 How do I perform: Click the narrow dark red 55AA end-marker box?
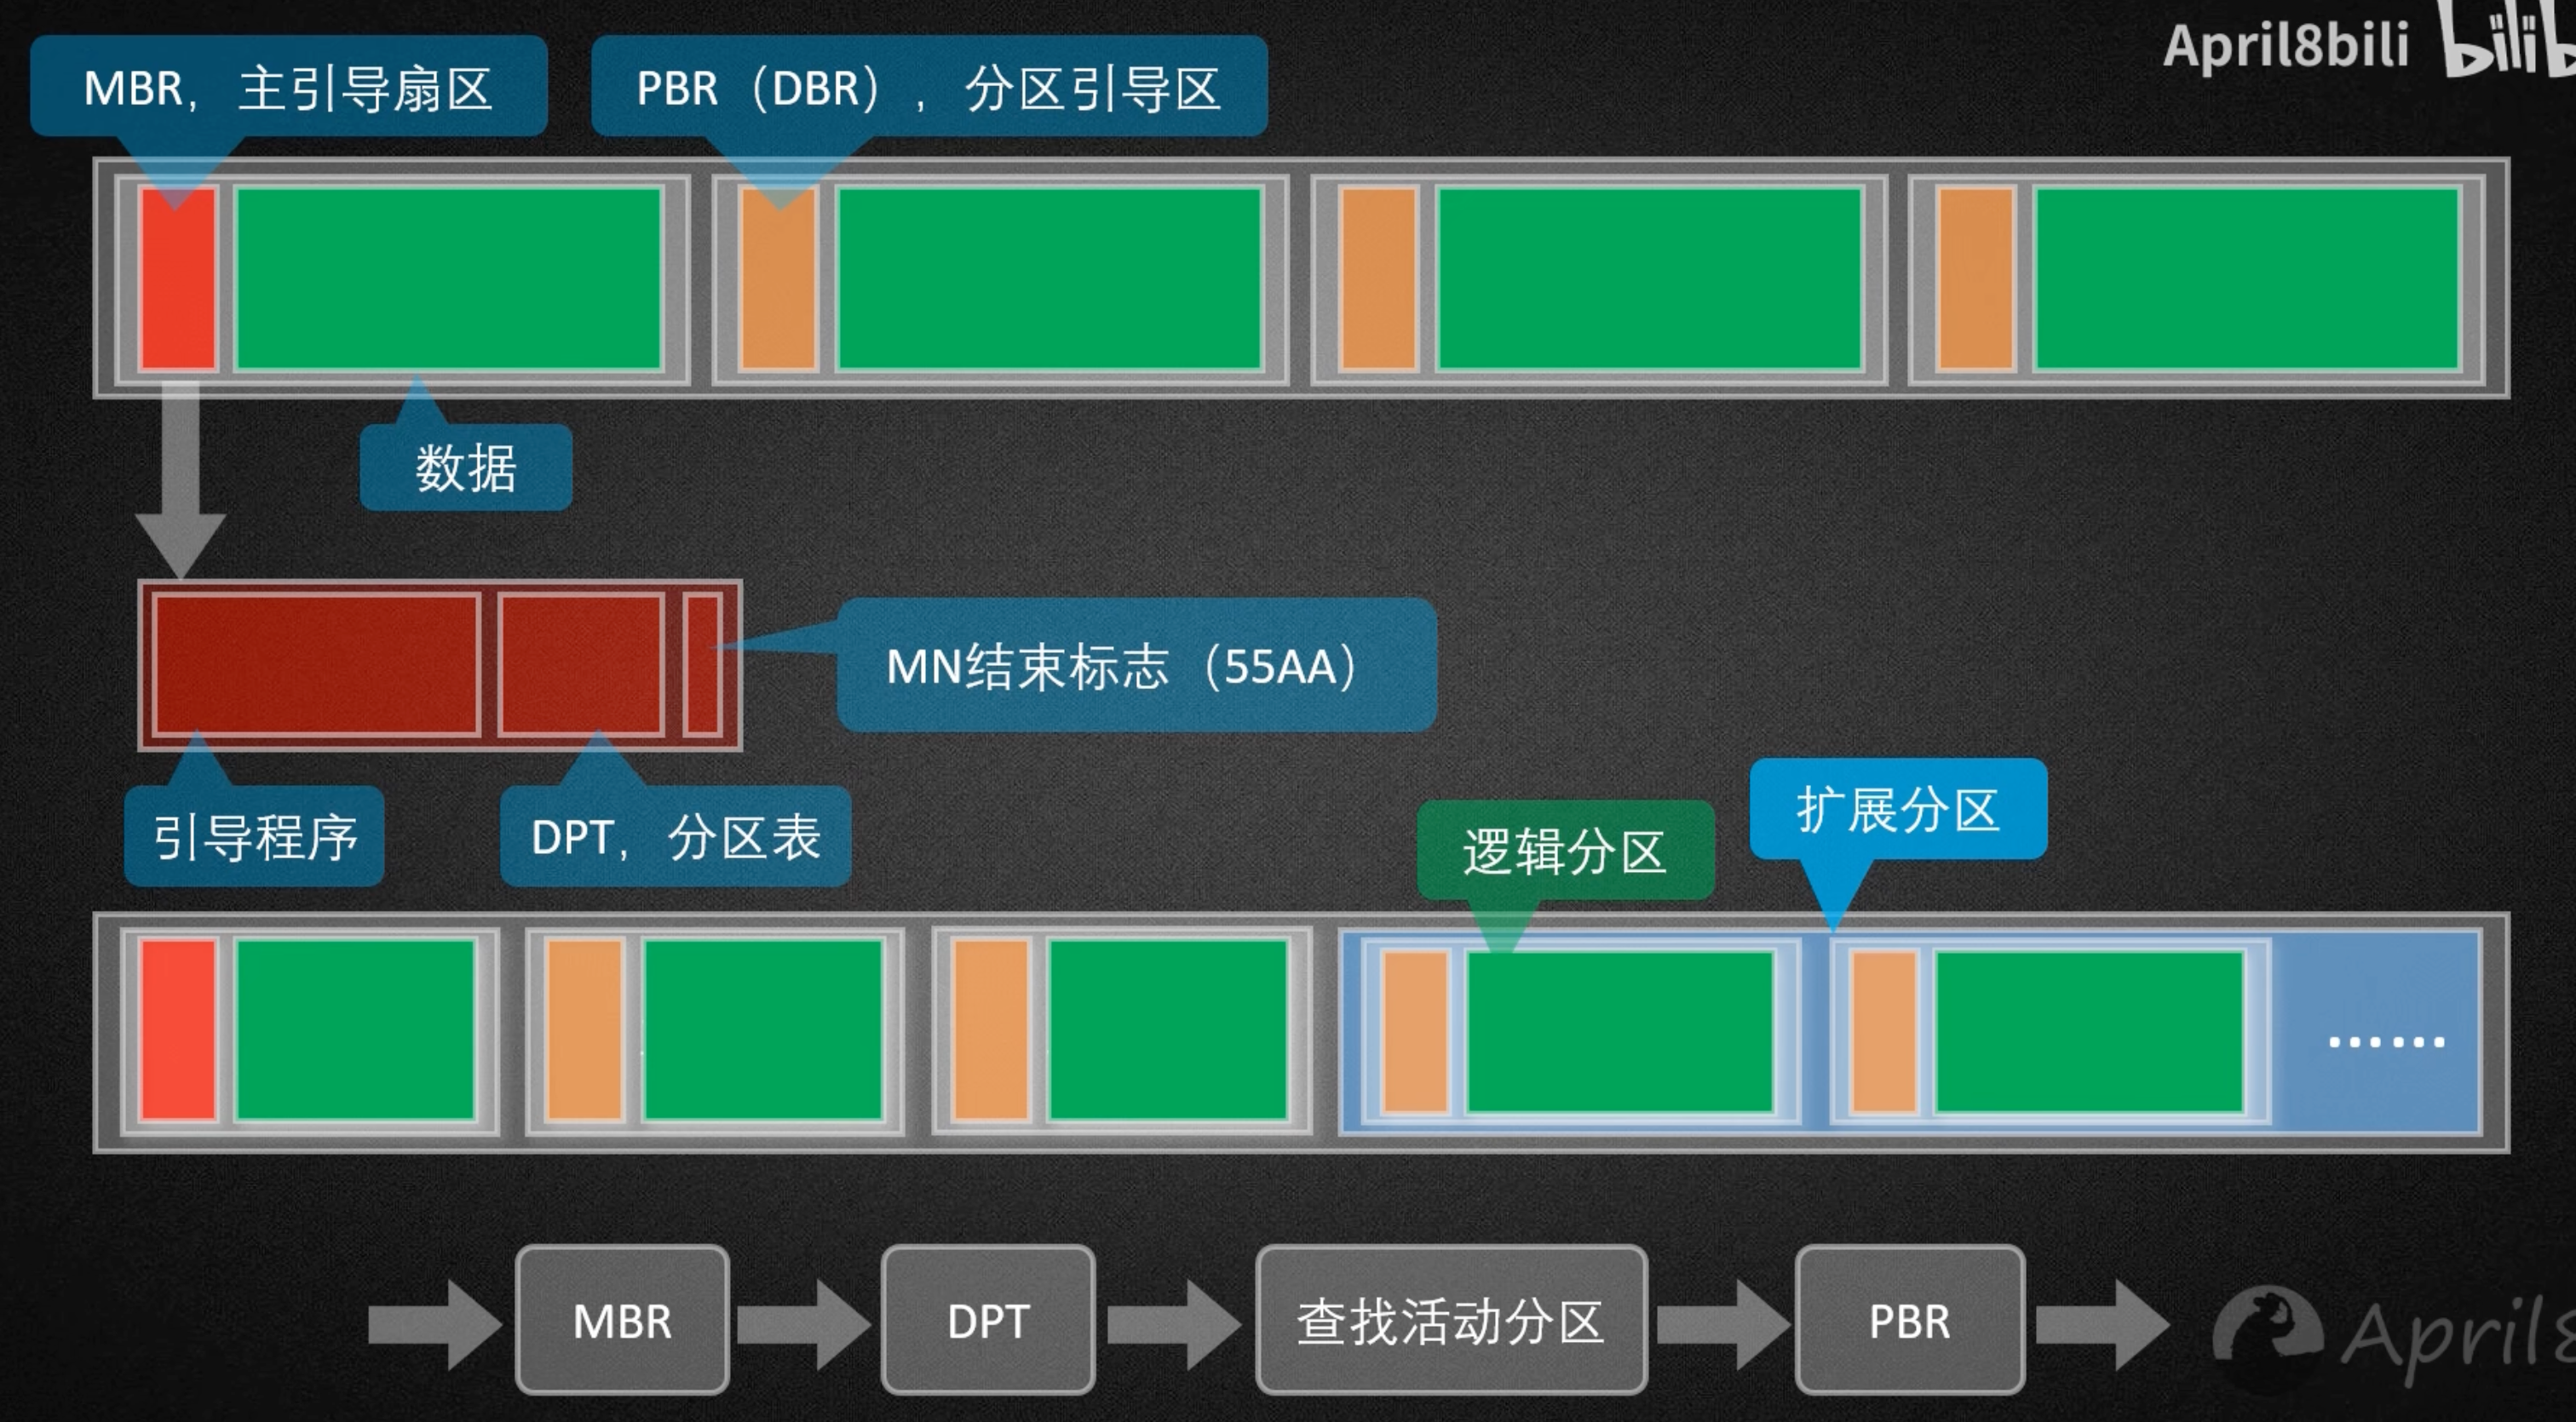[x=703, y=664]
